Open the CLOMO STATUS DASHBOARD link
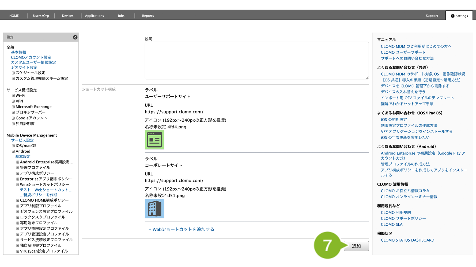The width and height of the screenshot is (476, 267). pyautogui.click(x=407, y=240)
